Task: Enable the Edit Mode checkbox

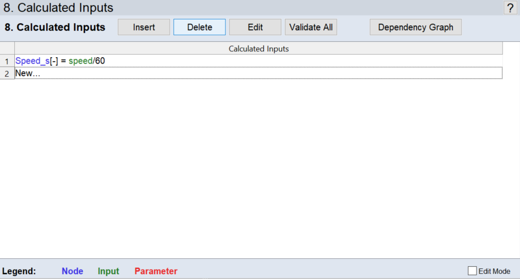Action: click(472, 271)
